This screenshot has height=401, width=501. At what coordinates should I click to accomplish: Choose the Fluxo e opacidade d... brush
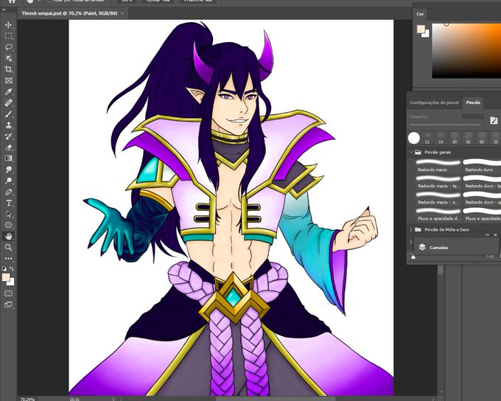[x=438, y=215]
